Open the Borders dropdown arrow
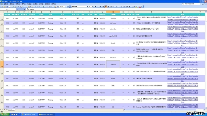 (x=135, y=6)
